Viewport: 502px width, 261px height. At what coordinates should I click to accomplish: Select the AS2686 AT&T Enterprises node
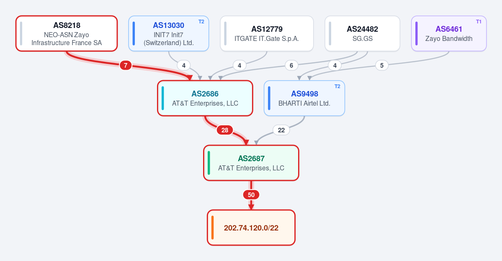pyautogui.click(x=205, y=98)
